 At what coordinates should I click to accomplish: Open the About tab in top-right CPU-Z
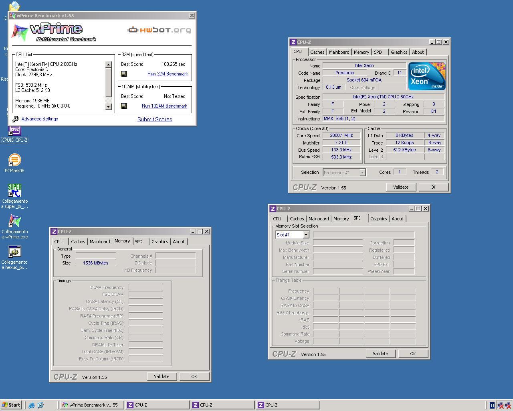click(418, 52)
